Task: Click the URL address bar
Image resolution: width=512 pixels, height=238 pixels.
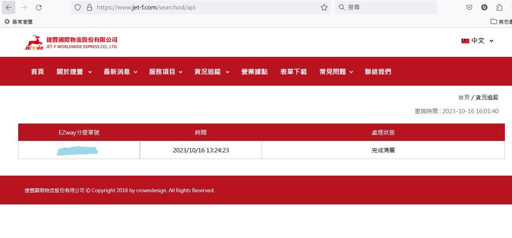Action: [x=205, y=7]
